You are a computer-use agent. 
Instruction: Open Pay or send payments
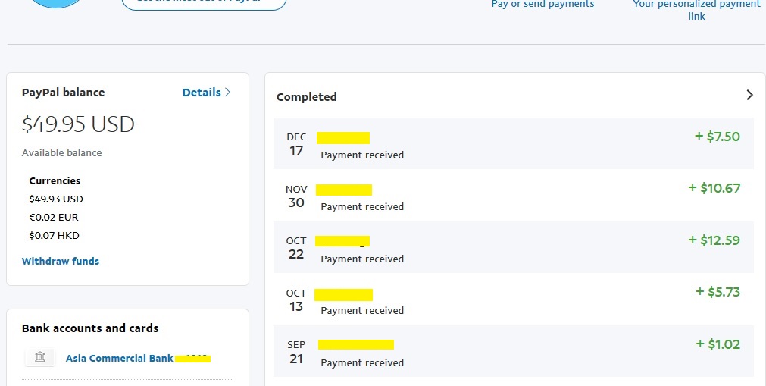[542, 5]
